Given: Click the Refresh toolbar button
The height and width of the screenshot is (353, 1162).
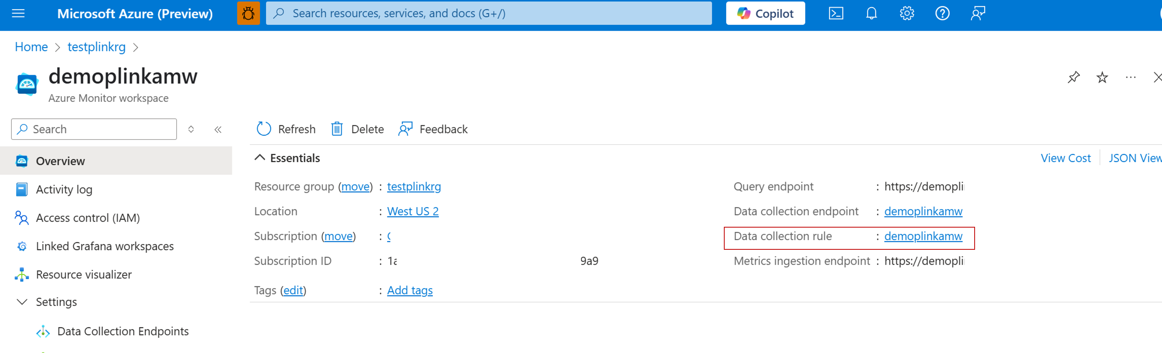Looking at the screenshot, I should 286,129.
